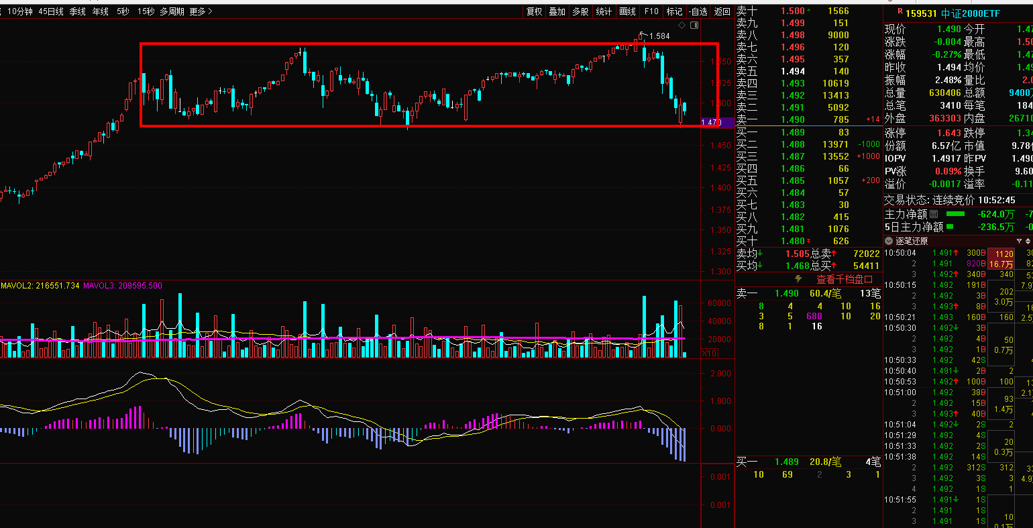Click the diamond icon above the chart
1033x528 pixels.
click(x=682, y=25)
